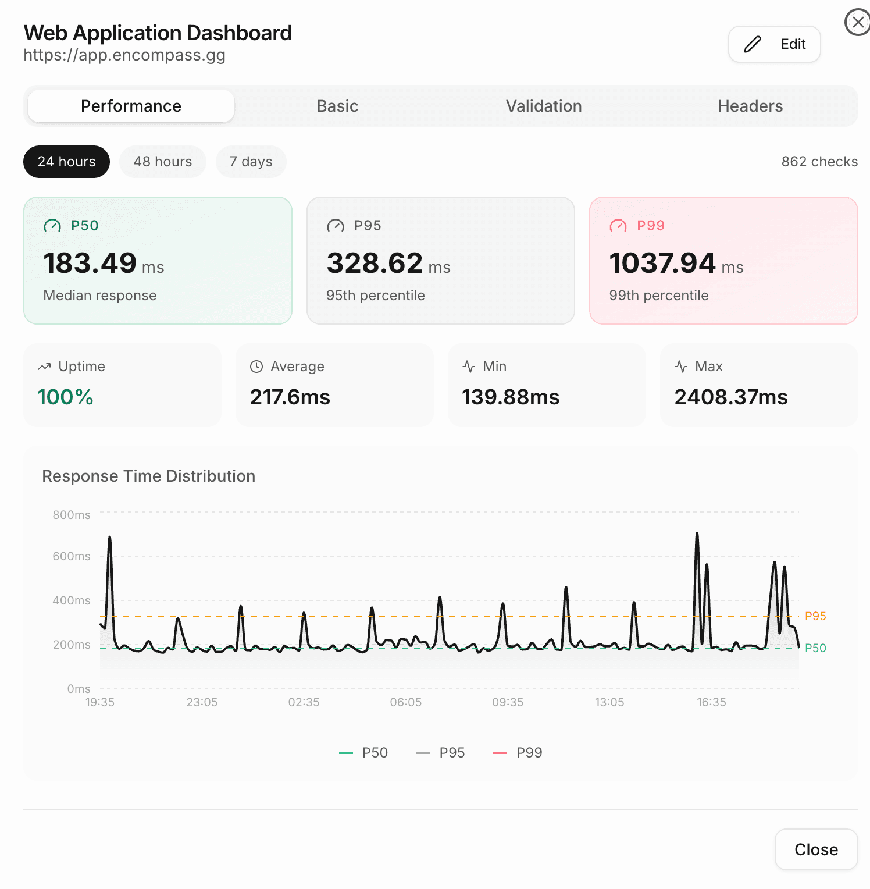Viewport: 870px width, 889px height.
Task: Click the P50 gauge icon
Action: coord(52,226)
